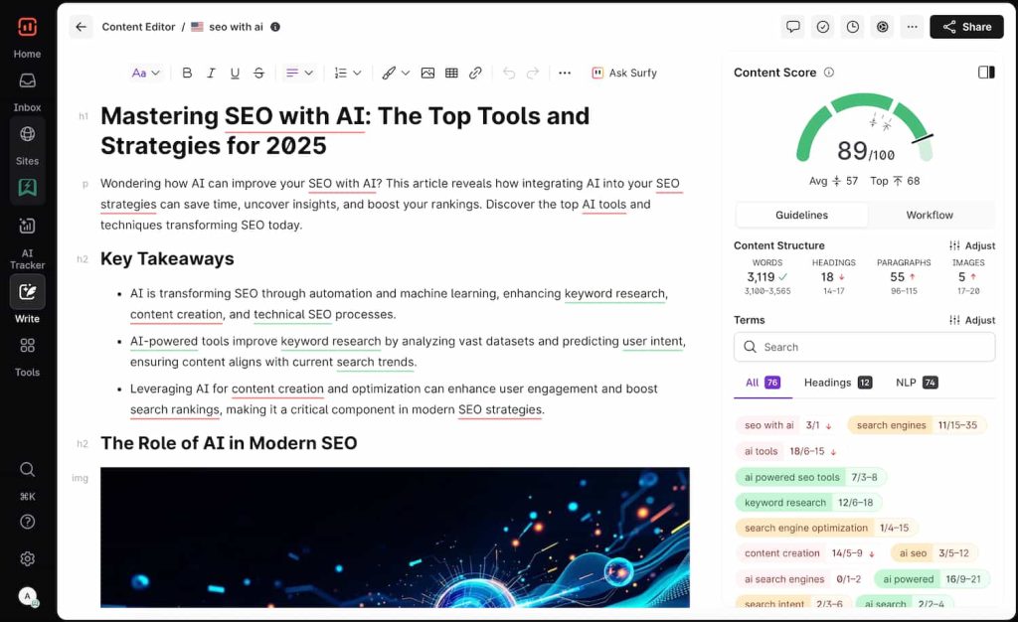Image resolution: width=1018 pixels, height=622 pixels.
Task: Click the Share button
Action: (x=966, y=27)
